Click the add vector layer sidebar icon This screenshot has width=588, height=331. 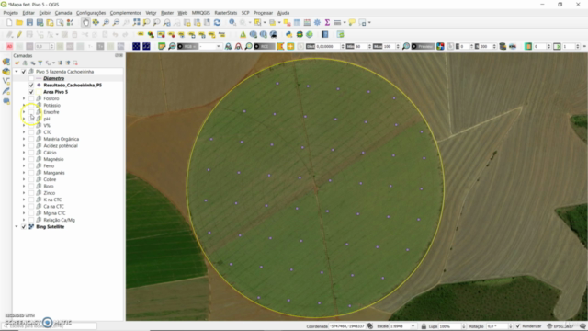[x=6, y=81]
